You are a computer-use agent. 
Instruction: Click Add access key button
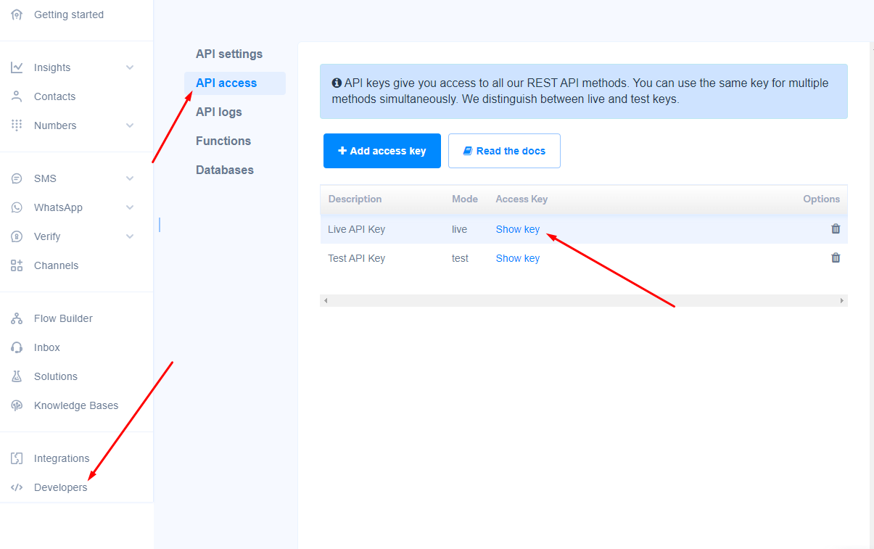[382, 151]
